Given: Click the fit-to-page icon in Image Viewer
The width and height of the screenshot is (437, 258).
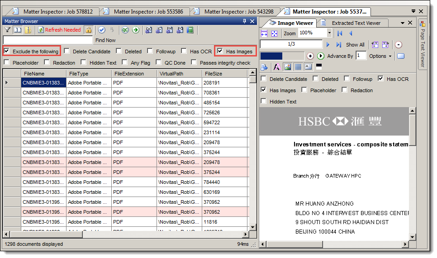Looking at the screenshot, I should [275, 34].
